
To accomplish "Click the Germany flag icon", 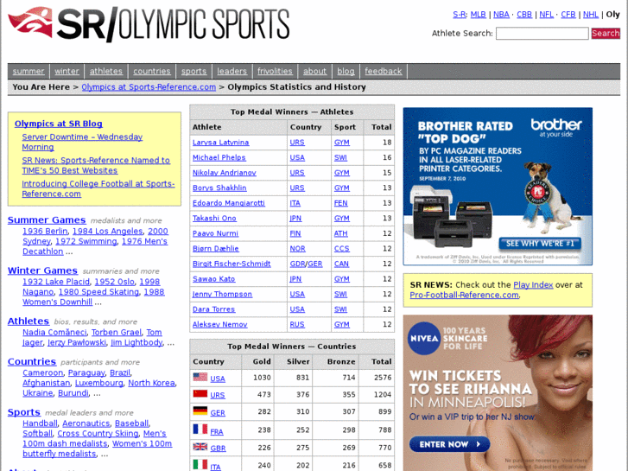I will 200,411.
